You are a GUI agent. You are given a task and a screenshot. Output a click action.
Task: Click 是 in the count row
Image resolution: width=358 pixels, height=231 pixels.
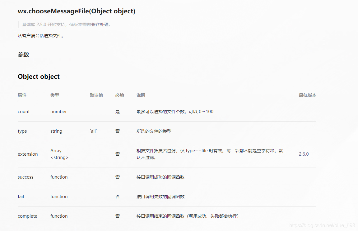tap(118, 112)
